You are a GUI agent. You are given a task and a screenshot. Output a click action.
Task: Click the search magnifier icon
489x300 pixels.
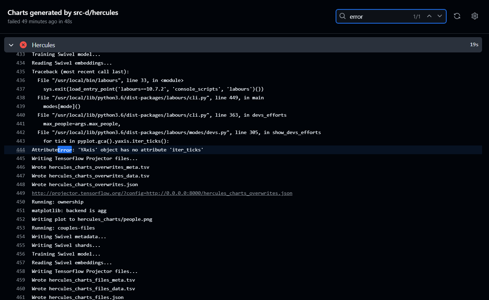(x=343, y=16)
